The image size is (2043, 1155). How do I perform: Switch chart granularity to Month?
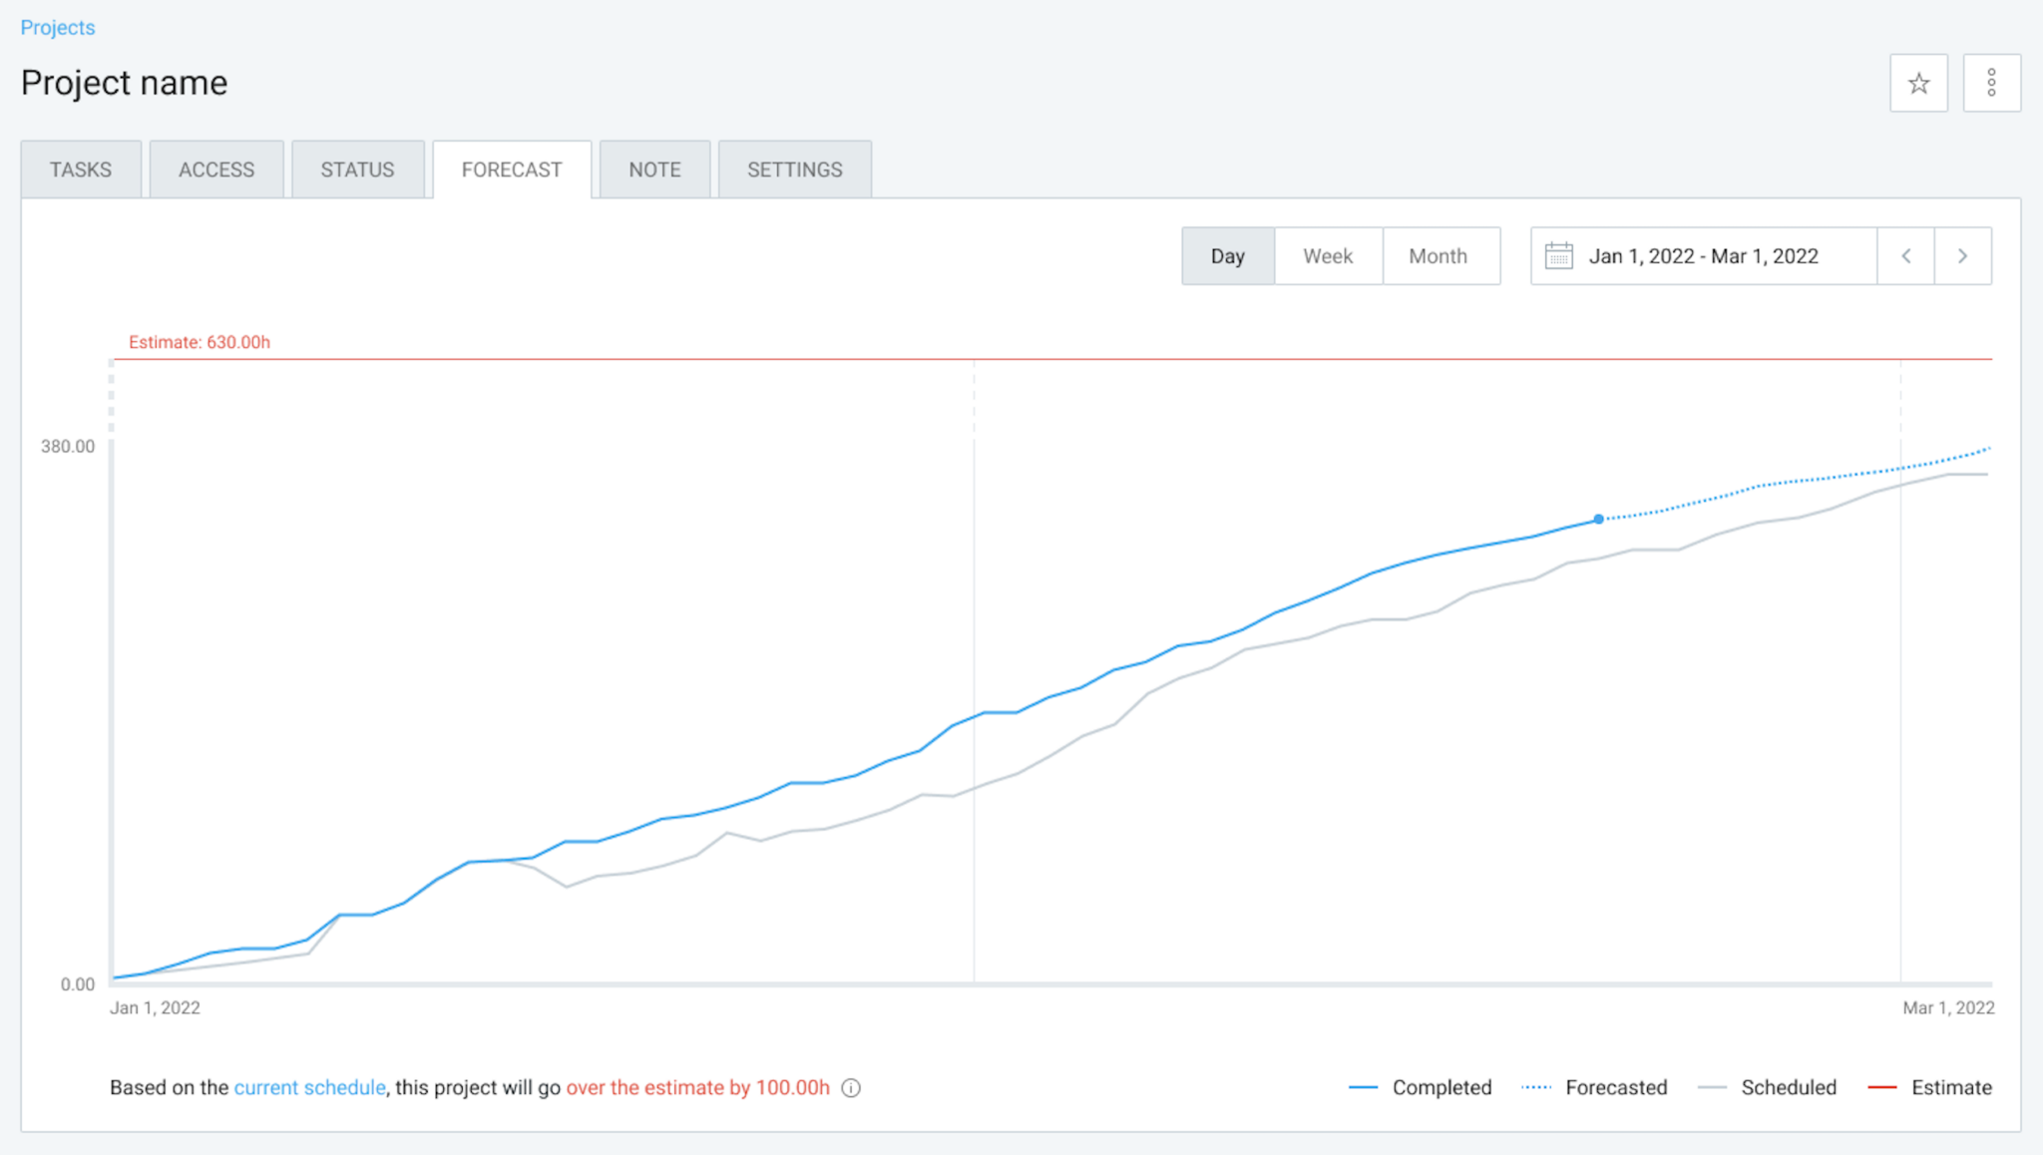click(x=1437, y=256)
